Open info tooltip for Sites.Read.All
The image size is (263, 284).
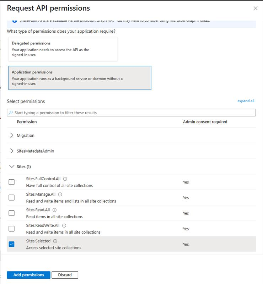[x=54, y=210]
